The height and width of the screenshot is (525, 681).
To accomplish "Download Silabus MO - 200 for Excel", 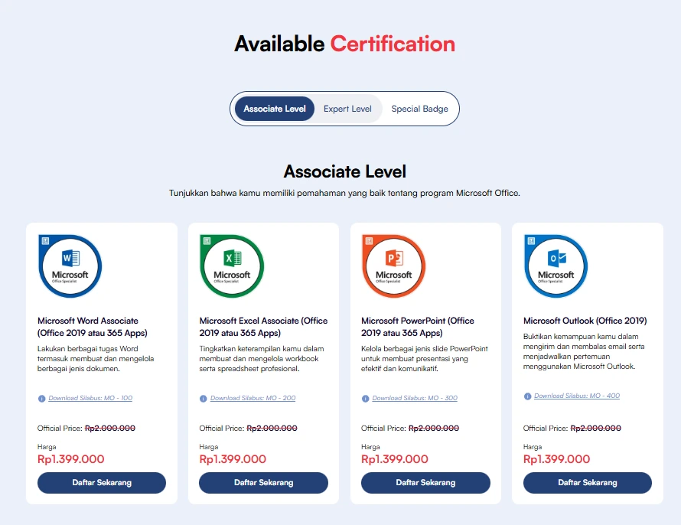I will tap(253, 398).
